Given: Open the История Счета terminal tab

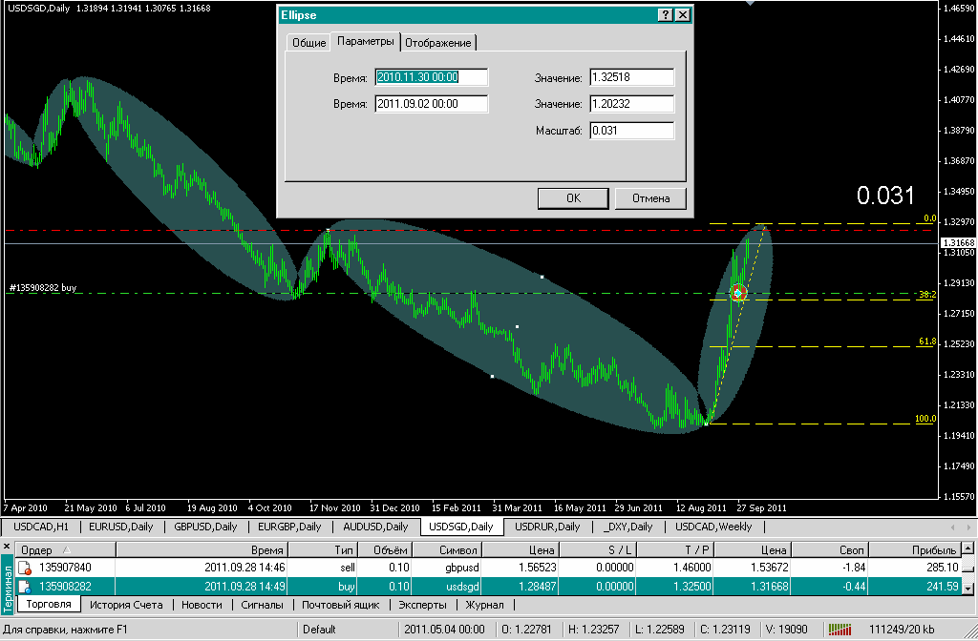Looking at the screenshot, I should click(126, 605).
